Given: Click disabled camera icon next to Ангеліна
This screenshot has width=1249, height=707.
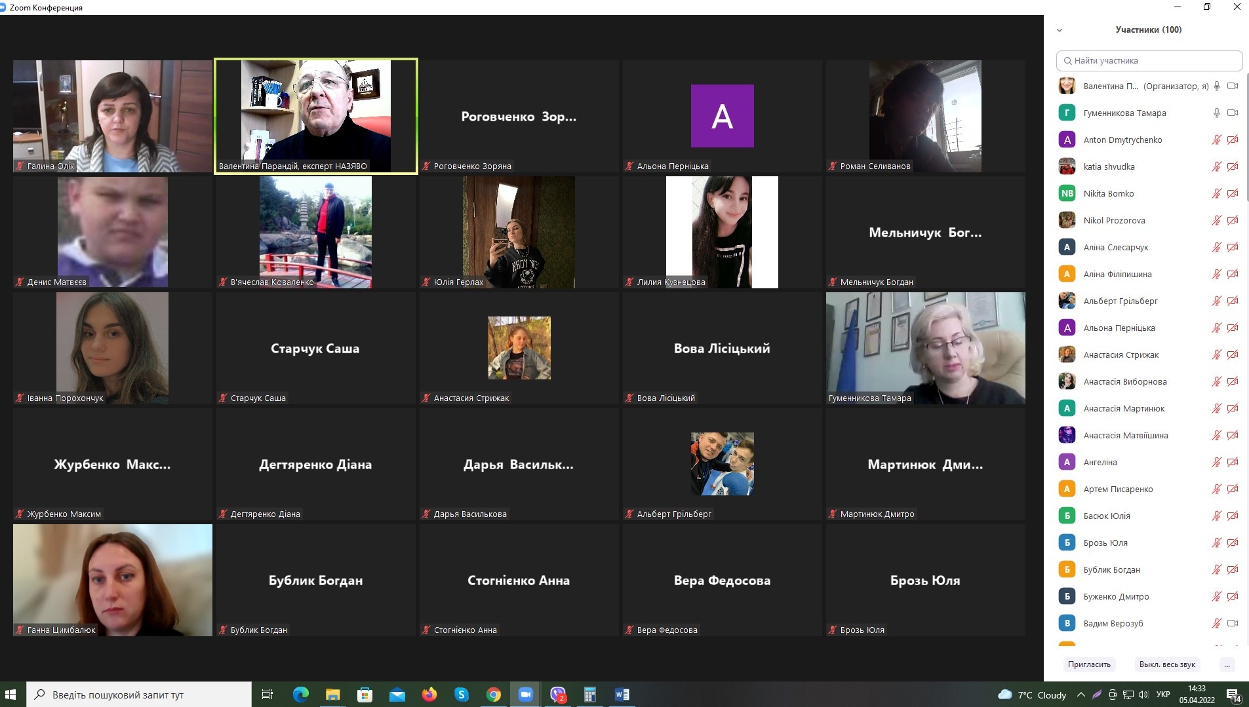Looking at the screenshot, I should (x=1233, y=462).
